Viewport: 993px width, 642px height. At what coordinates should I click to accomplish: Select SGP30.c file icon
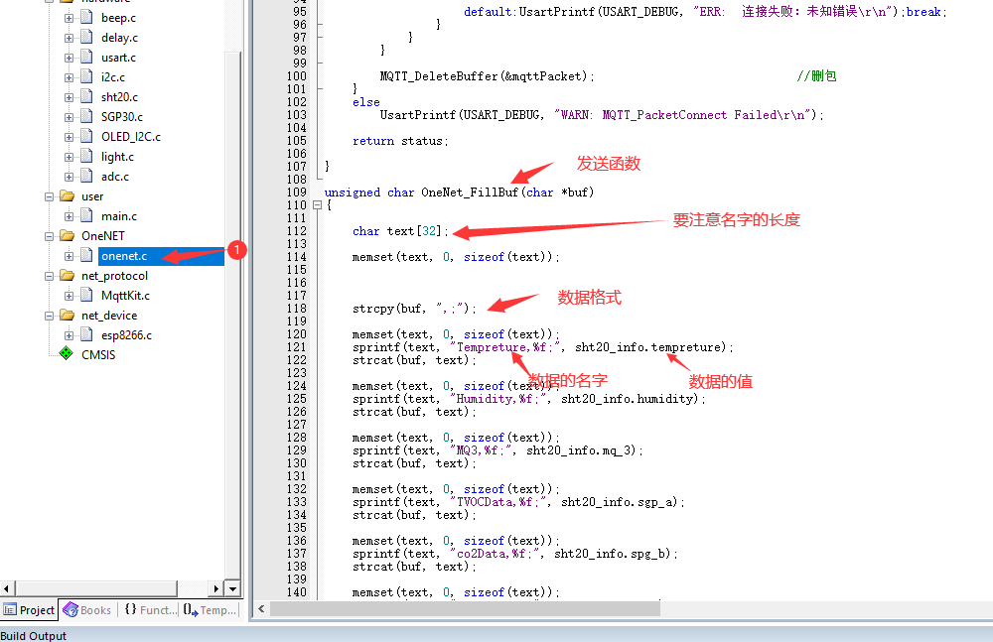(x=86, y=116)
